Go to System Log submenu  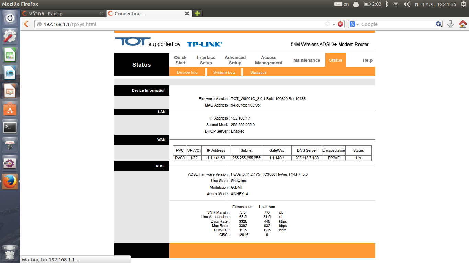224,72
